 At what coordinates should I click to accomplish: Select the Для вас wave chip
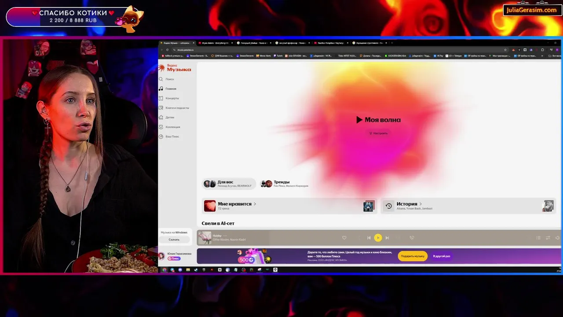(x=228, y=184)
